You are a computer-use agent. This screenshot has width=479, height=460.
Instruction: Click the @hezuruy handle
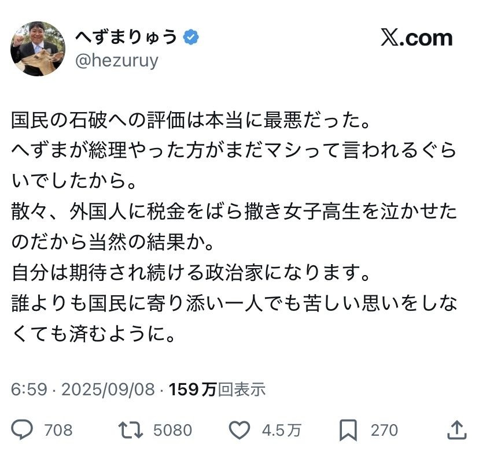(x=116, y=61)
